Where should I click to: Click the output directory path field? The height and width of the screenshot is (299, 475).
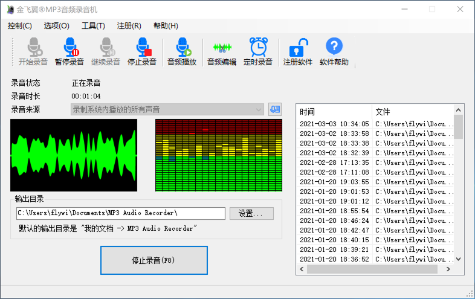(121, 213)
